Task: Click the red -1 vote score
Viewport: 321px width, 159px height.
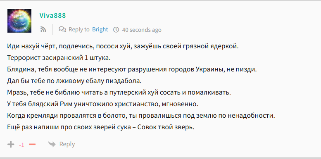Action: [x=21, y=145]
